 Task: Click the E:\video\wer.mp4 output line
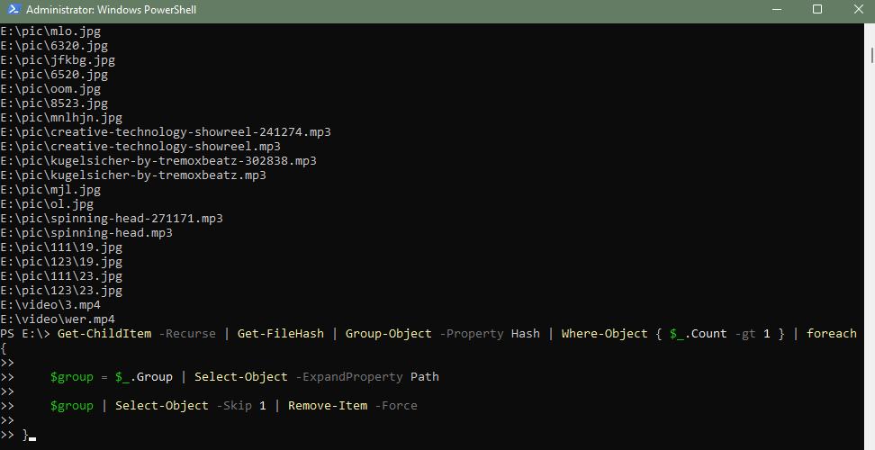click(58, 319)
